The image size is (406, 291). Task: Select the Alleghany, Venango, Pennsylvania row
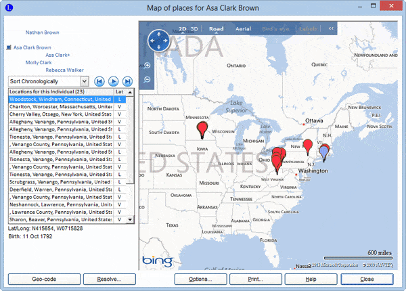click(67, 122)
